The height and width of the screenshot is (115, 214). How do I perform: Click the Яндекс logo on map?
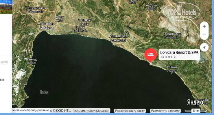click(x=196, y=102)
